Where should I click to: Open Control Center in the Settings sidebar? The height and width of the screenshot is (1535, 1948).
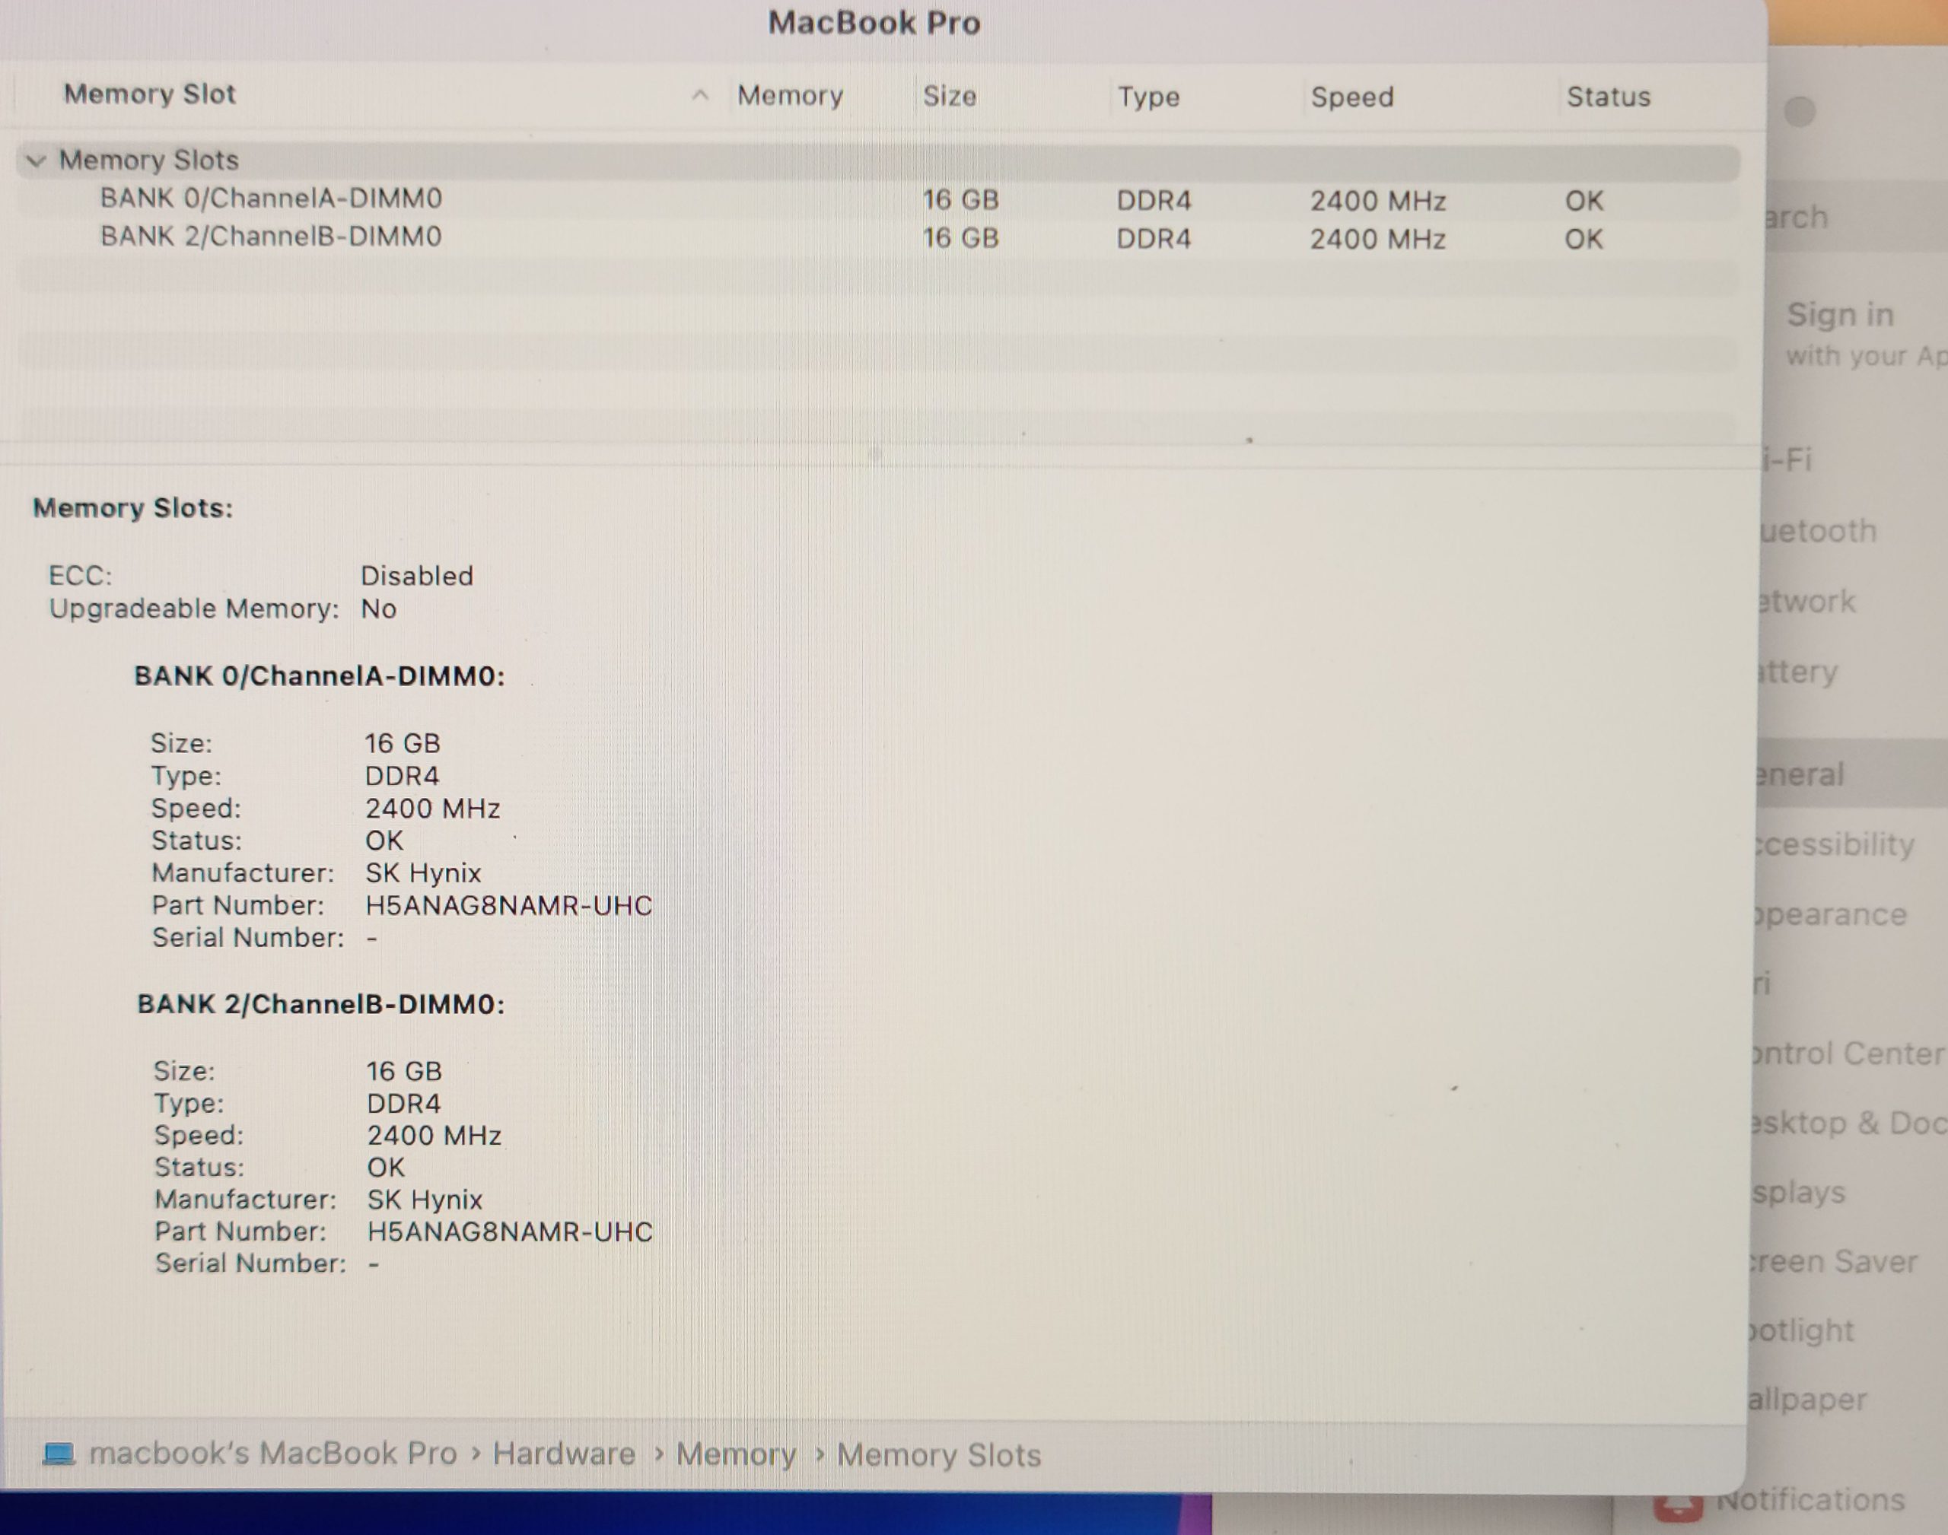click(1848, 1054)
